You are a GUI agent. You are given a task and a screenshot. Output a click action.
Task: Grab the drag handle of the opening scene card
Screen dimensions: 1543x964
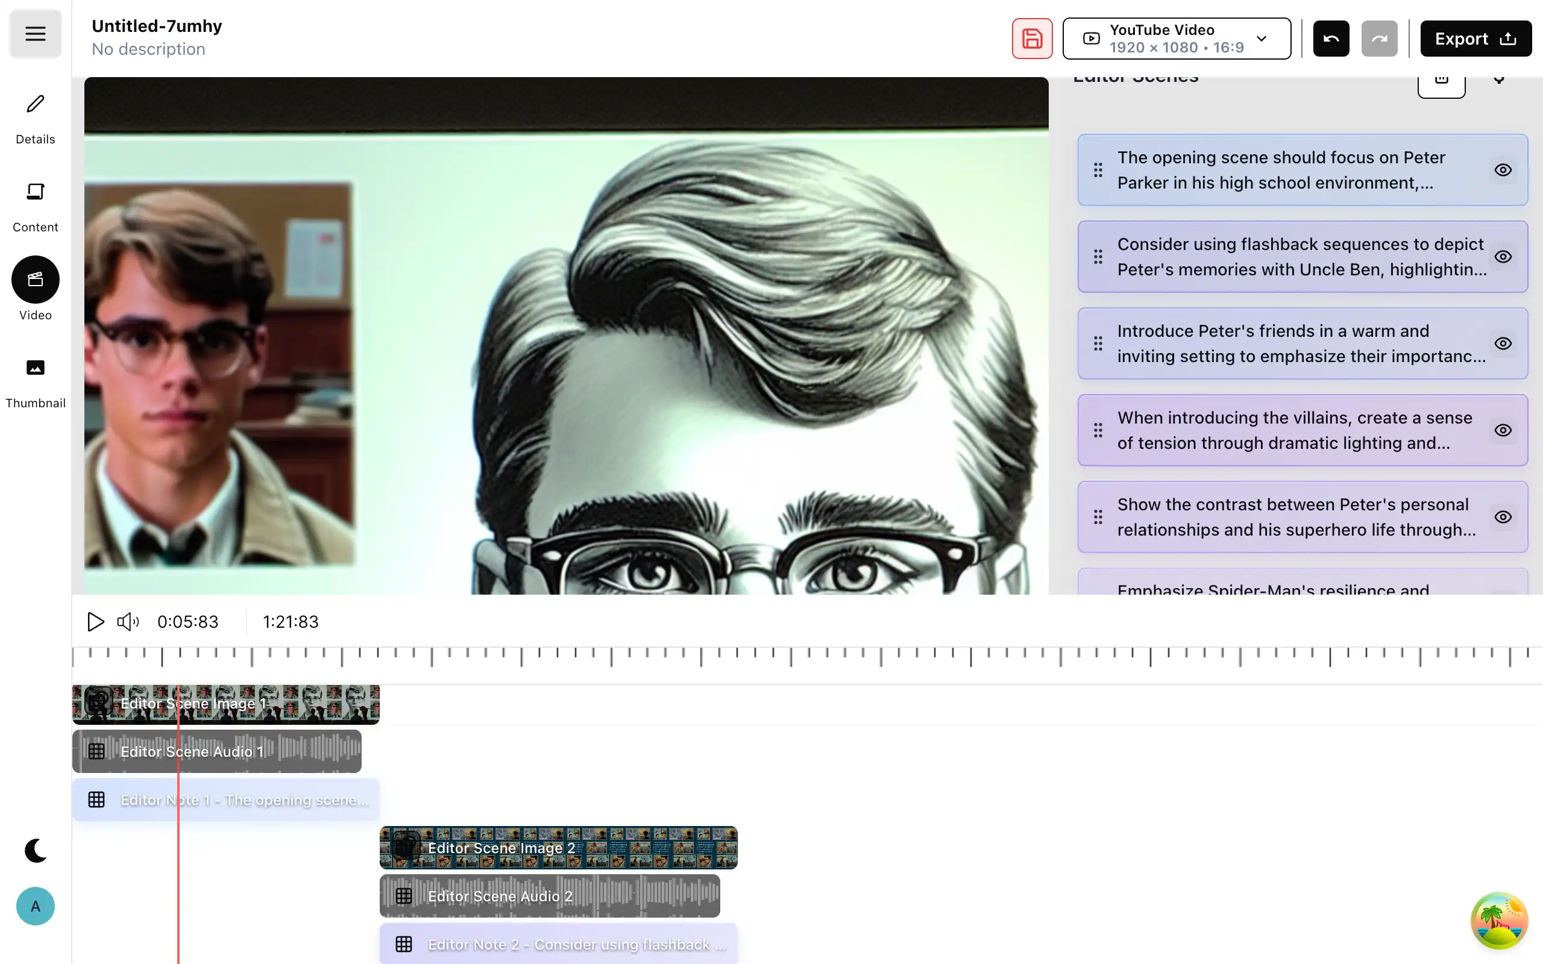[x=1098, y=171]
